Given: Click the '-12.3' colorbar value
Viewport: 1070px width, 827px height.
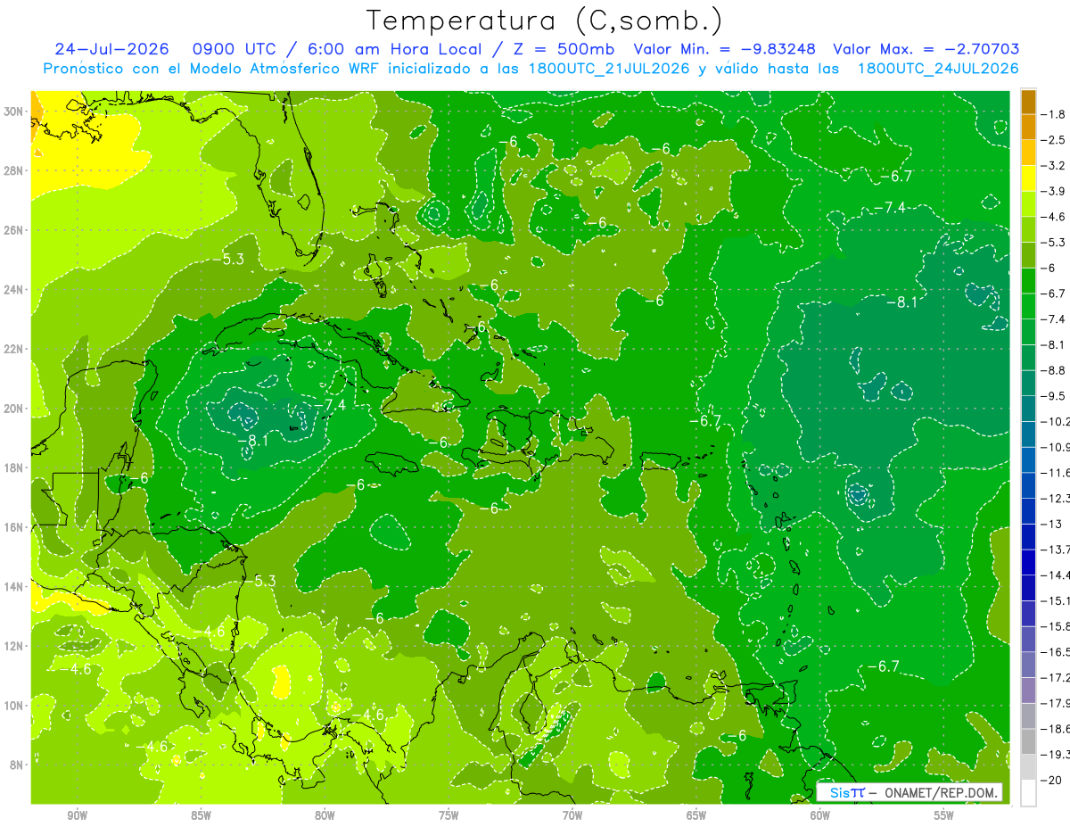Looking at the screenshot, I should 1055,498.
